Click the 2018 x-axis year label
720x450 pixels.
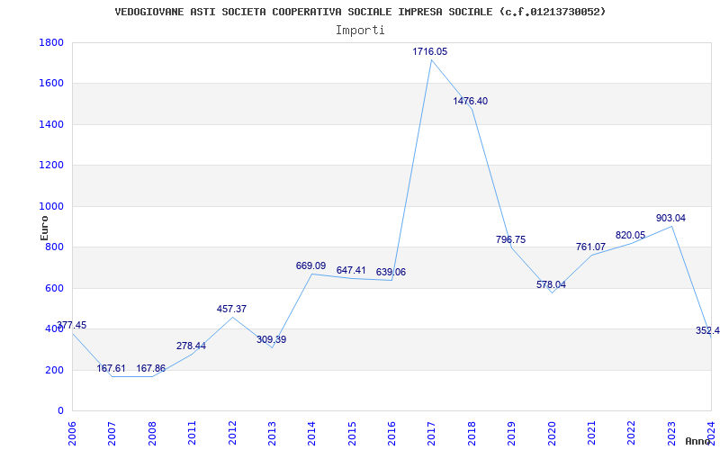click(x=472, y=433)
